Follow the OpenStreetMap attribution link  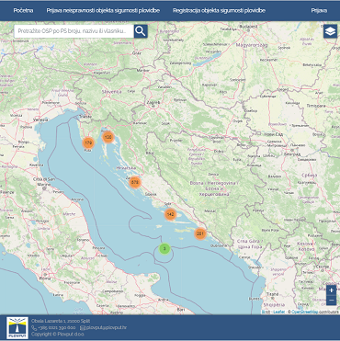click(304, 312)
